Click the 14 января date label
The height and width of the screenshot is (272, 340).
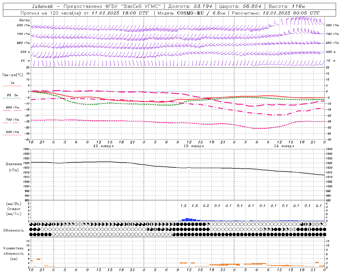(284, 146)
